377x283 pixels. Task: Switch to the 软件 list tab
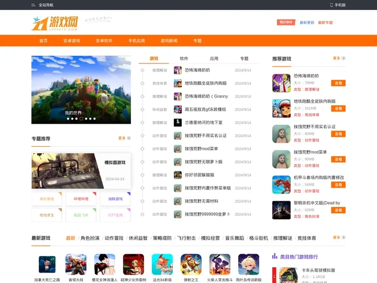click(184, 59)
